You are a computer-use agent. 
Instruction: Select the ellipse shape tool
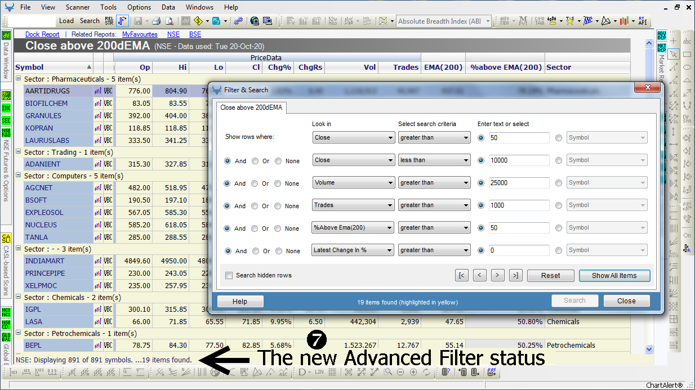tap(687, 67)
